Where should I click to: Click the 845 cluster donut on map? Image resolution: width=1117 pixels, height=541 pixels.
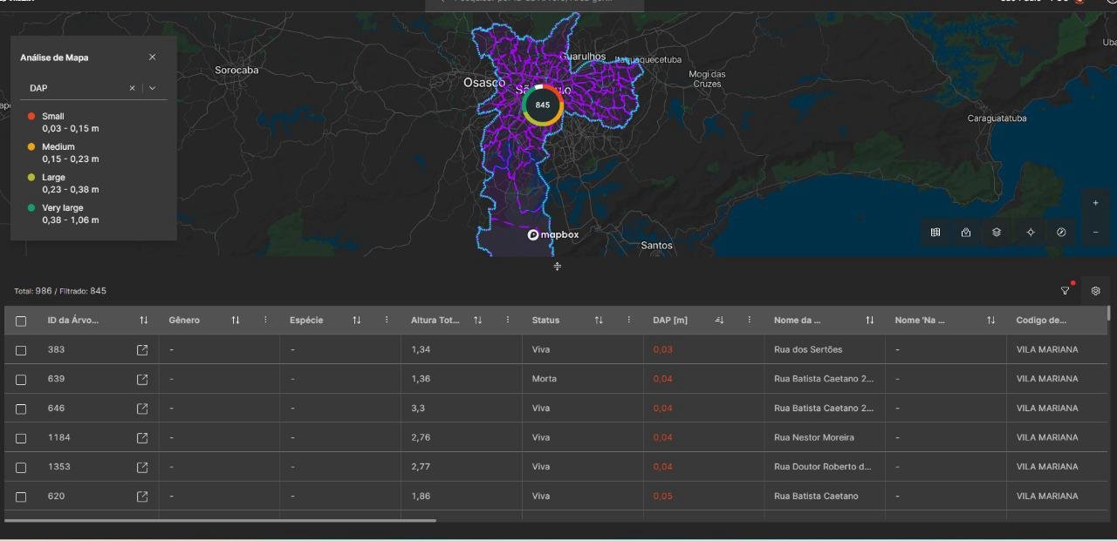click(x=543, y=105)
